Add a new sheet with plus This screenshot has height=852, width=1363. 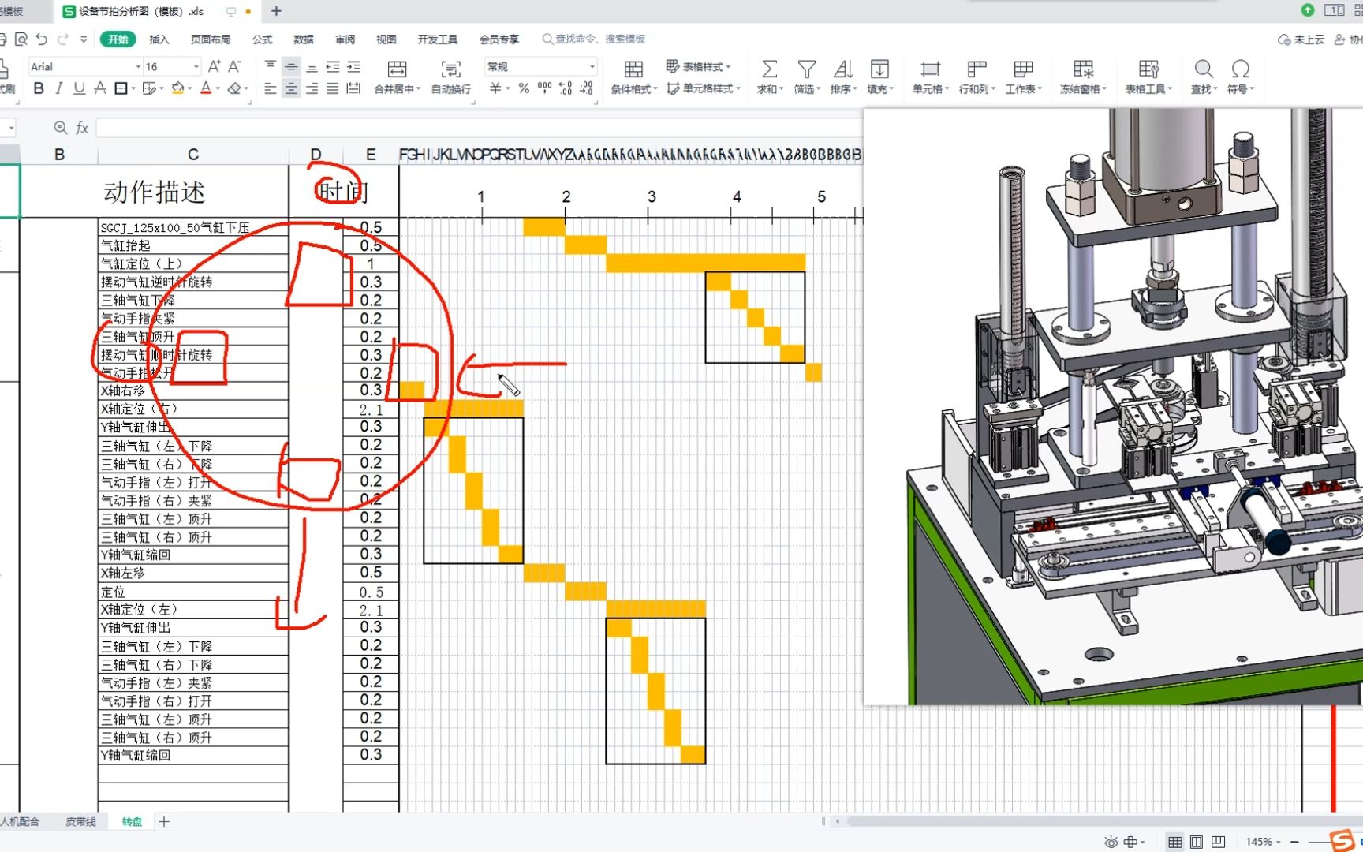[164, 822]
